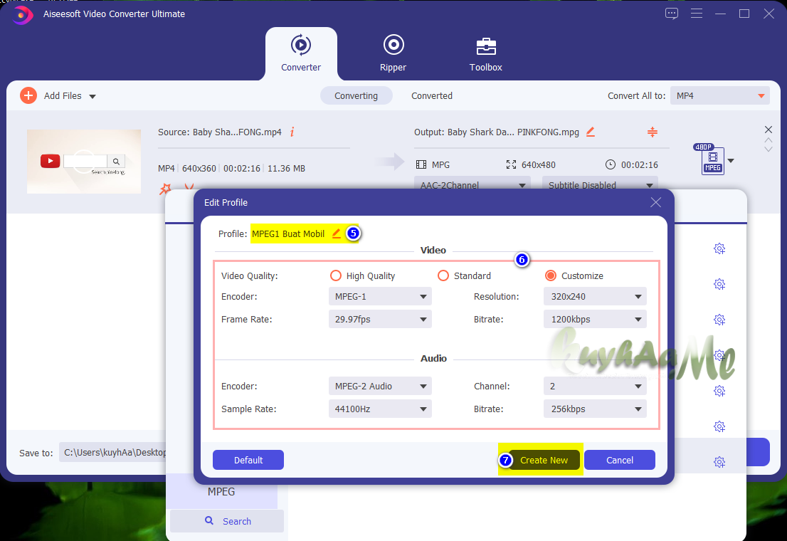The image size is (787, 541).
Task: Click the edit effects star-wand icon
Action: point(165,189)
